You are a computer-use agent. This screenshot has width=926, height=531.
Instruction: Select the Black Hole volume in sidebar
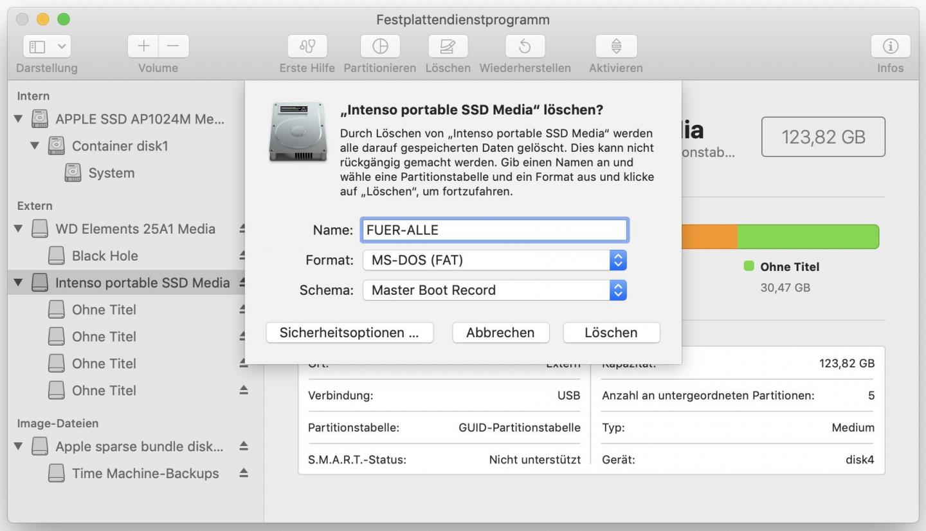(105, 256)
